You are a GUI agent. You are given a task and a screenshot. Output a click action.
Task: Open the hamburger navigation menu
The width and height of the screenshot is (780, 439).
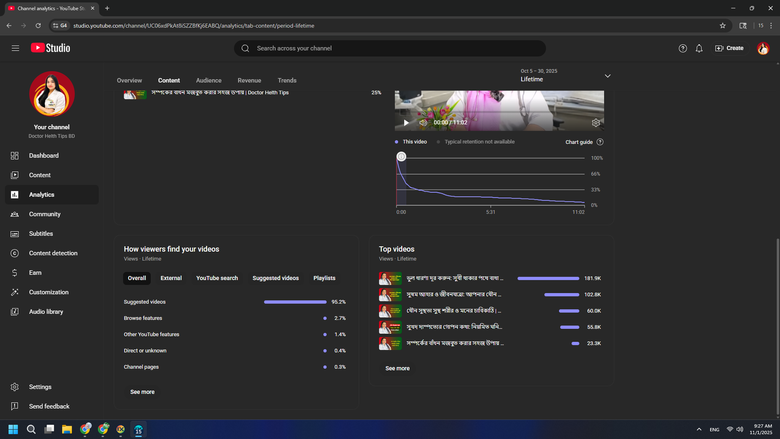[x=15, y=48]
